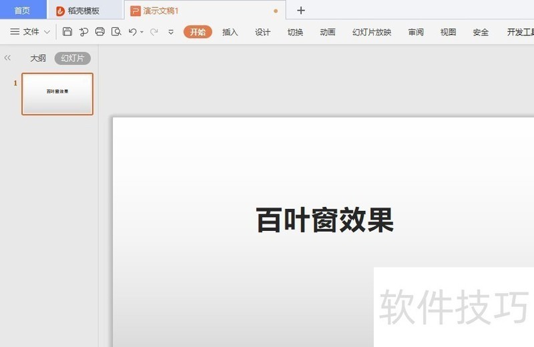
Task: Click the unsaved dot on 演示文稿1 tab
Action: tap(276, 11)
